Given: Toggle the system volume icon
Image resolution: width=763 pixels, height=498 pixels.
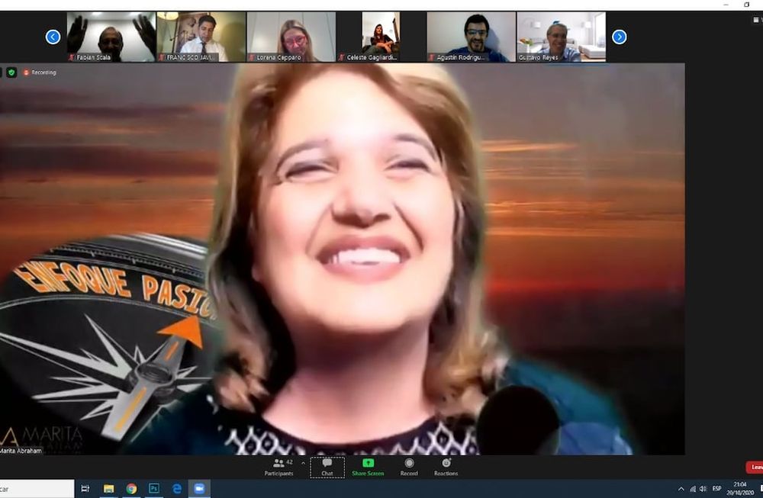Looking at the screenshot, I should pos(703,489).
